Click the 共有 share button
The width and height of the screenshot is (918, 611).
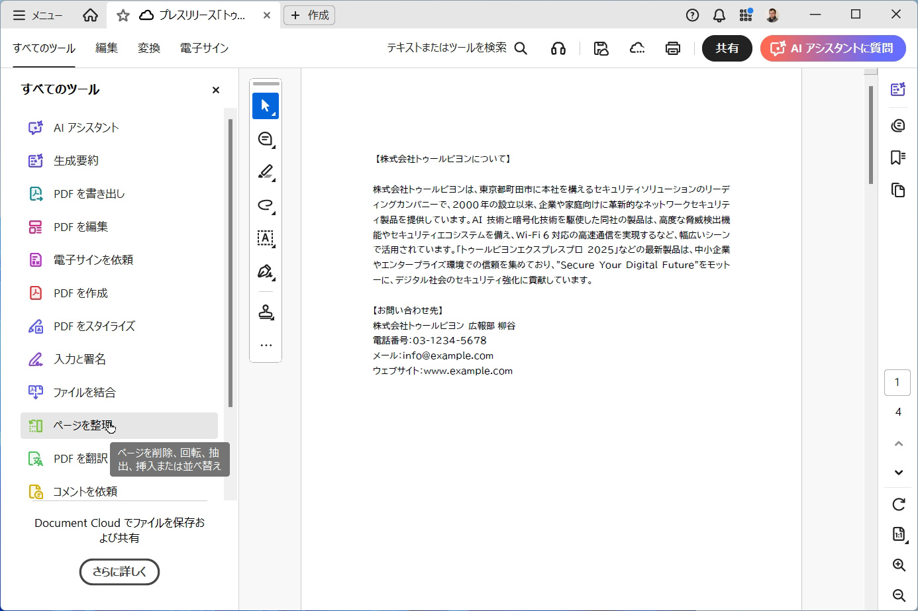(x=727, y=48)
